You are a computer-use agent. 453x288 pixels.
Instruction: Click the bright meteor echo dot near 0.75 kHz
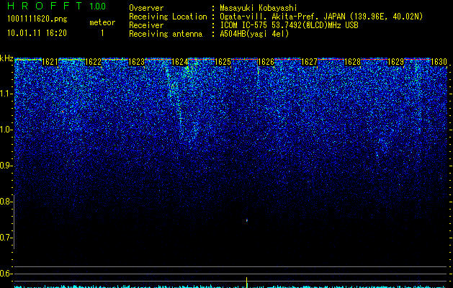pos(247,220)
